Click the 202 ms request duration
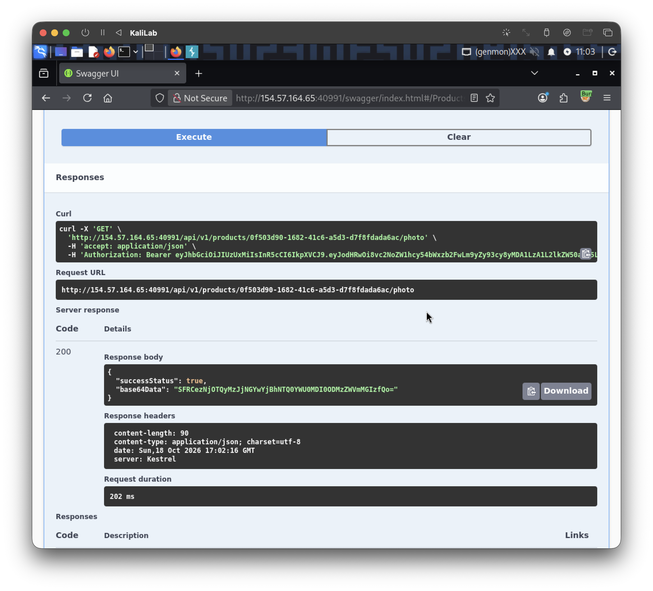Screen dimensions: 653x591 [122, 496]
